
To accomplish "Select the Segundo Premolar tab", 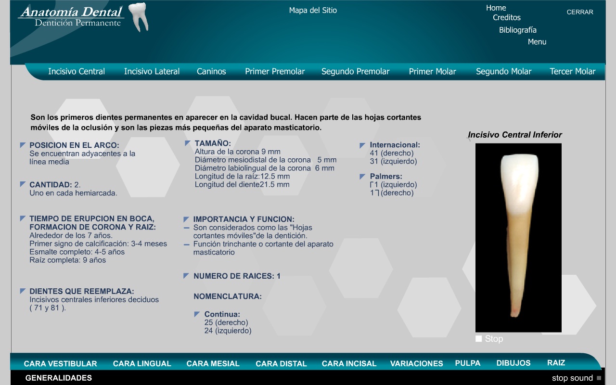I will pyautogui.click(x=355, y=71).
